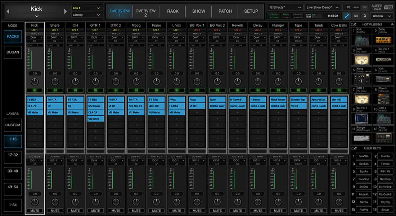Select the blue patch link icon in the toolbar
Screen dimensions: 396x216
pyautogui.click(x=346, y=16)
